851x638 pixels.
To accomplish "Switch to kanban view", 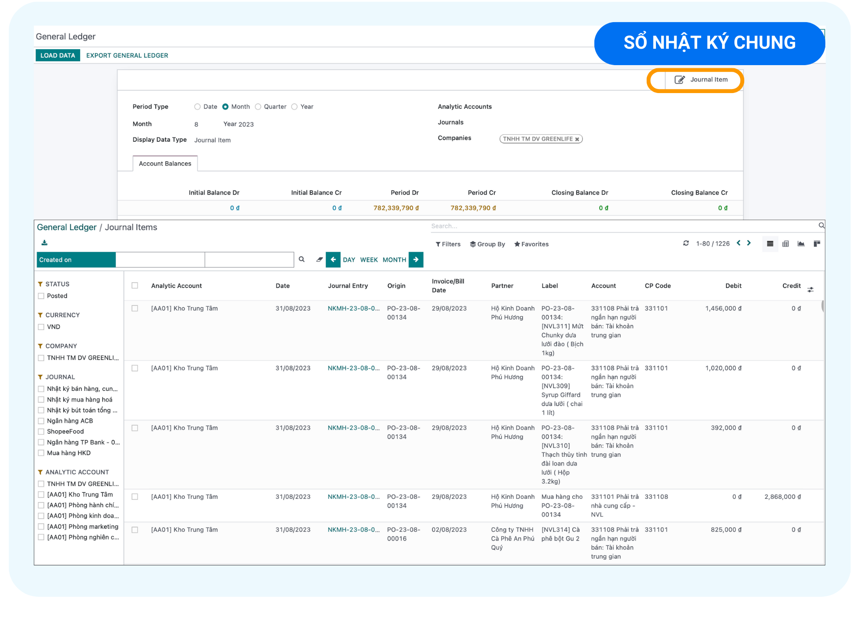I will tap(817, 244).
